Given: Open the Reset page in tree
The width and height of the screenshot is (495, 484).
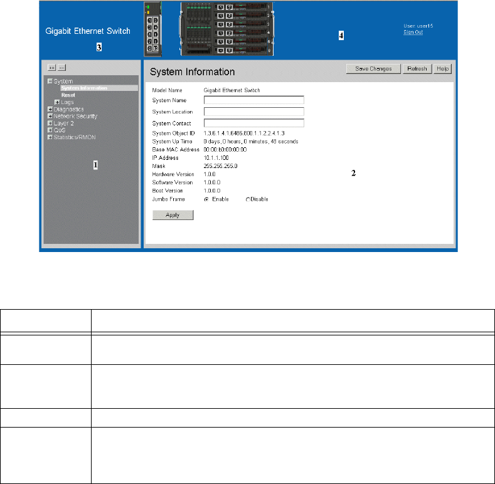Looking at the screenshot, I should [68, 95].
